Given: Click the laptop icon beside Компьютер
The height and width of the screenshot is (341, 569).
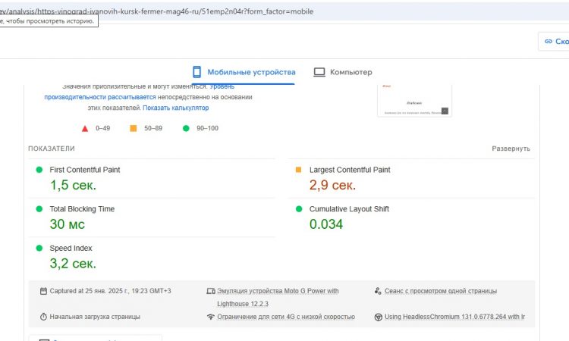Looking at the screenshot, I should (x=319, y=72).
